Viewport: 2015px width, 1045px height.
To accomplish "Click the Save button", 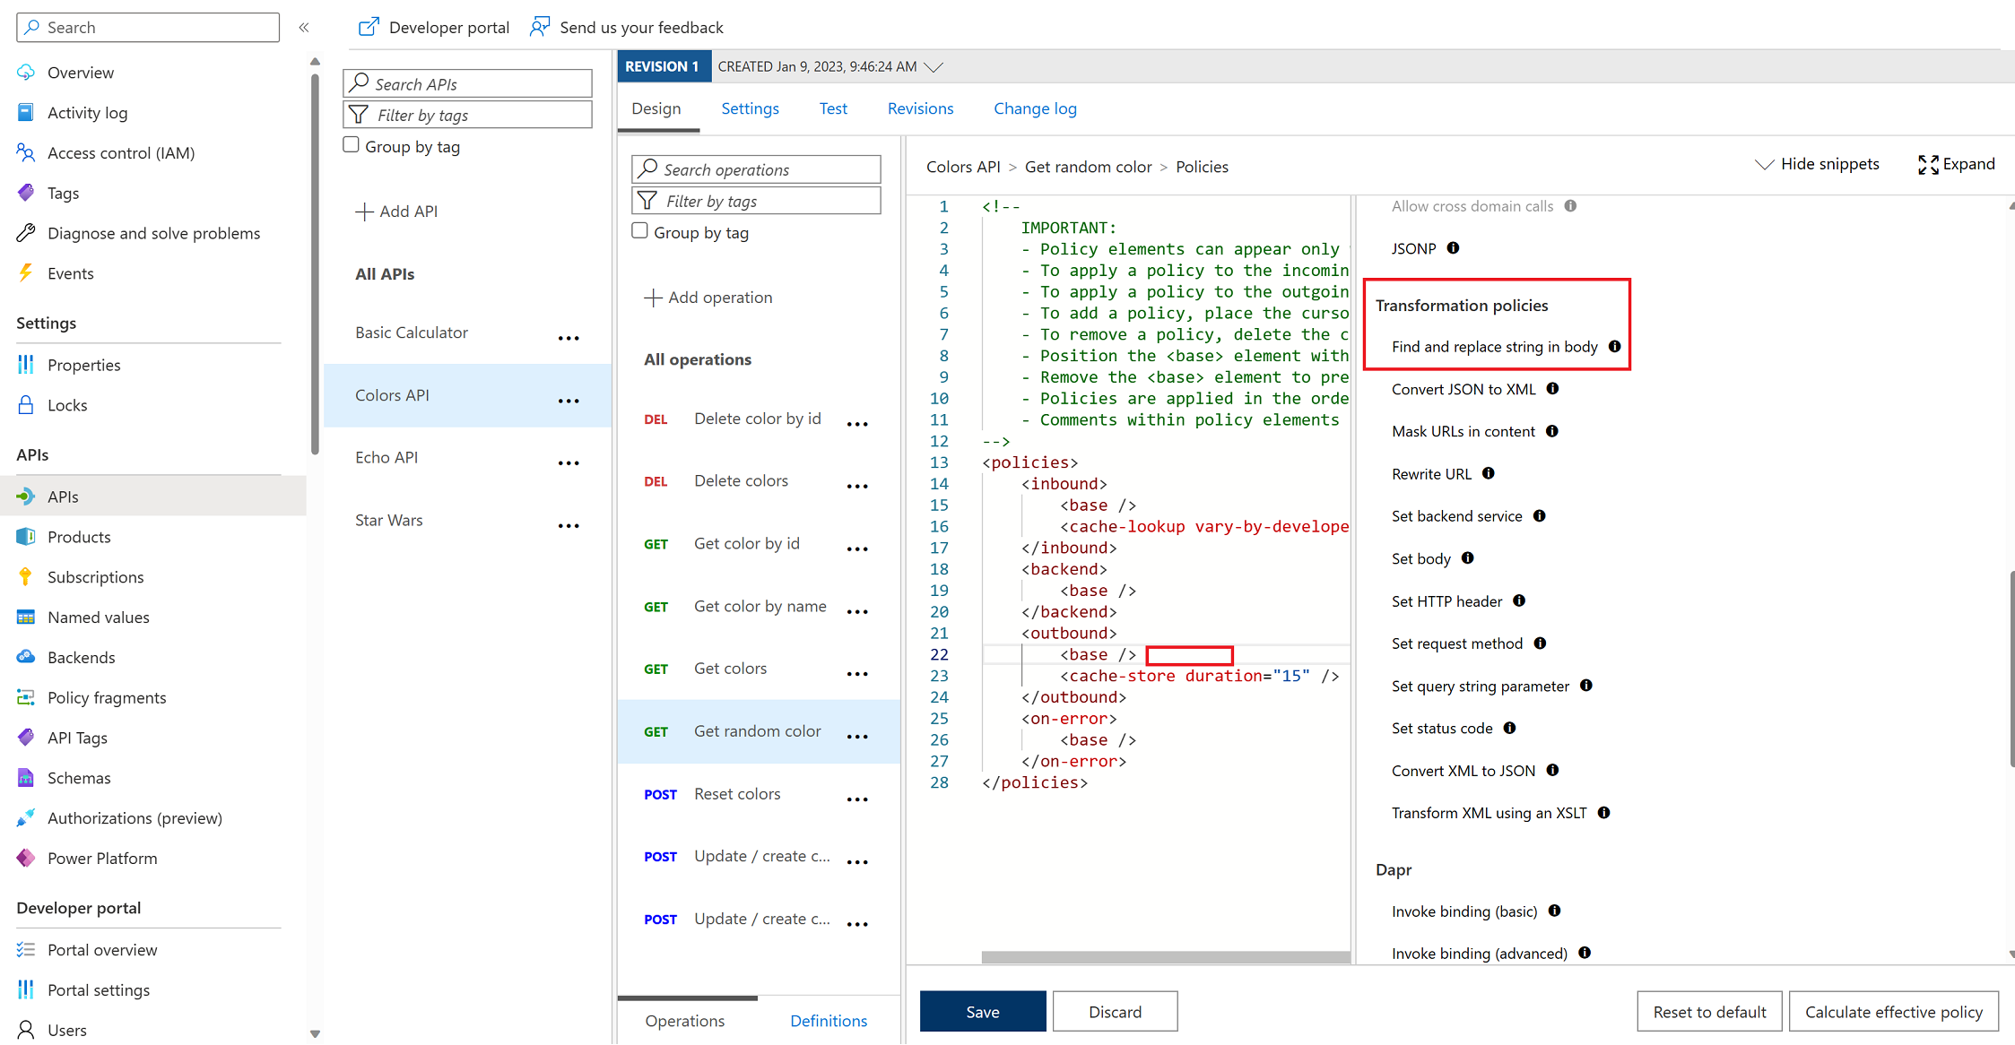I will (982, 1011).
